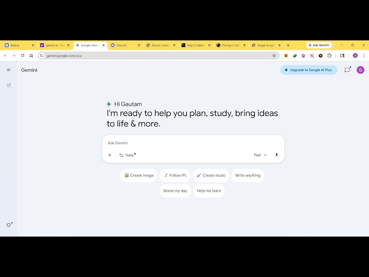Image resolution: width=369 pixels, height=277 pixels.
Task: Switch to the Pricing browser tab
Action: coord(229,45)
